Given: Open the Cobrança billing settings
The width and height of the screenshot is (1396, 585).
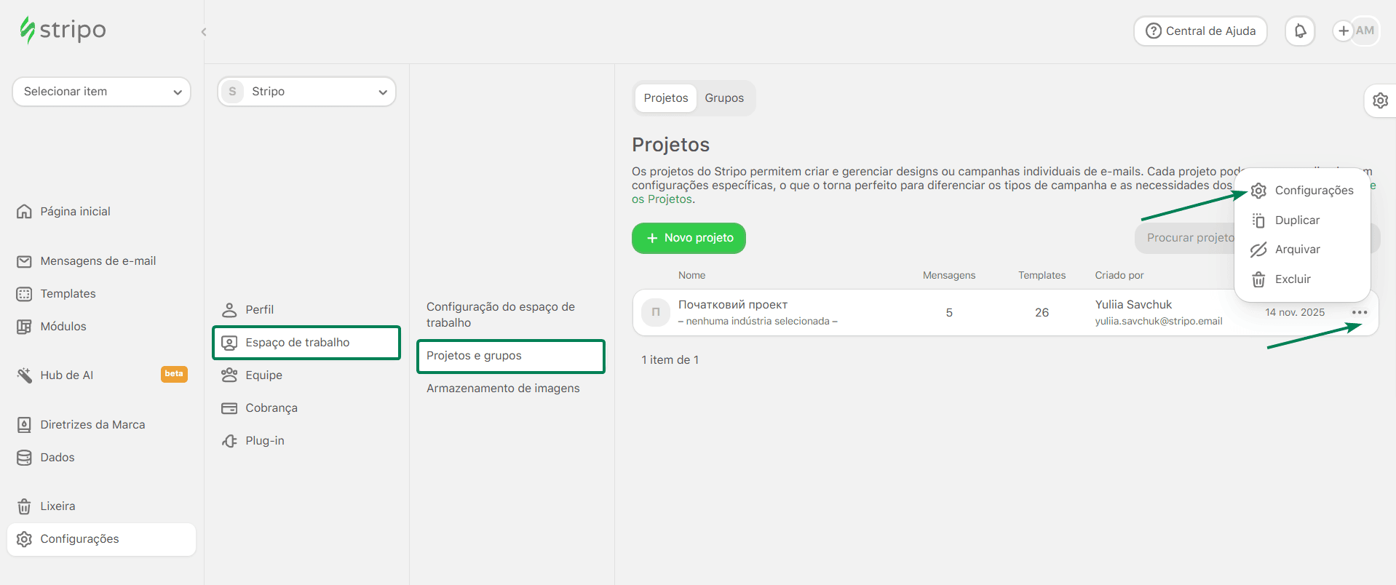Looking at the screenshot, I should [271, 408].
